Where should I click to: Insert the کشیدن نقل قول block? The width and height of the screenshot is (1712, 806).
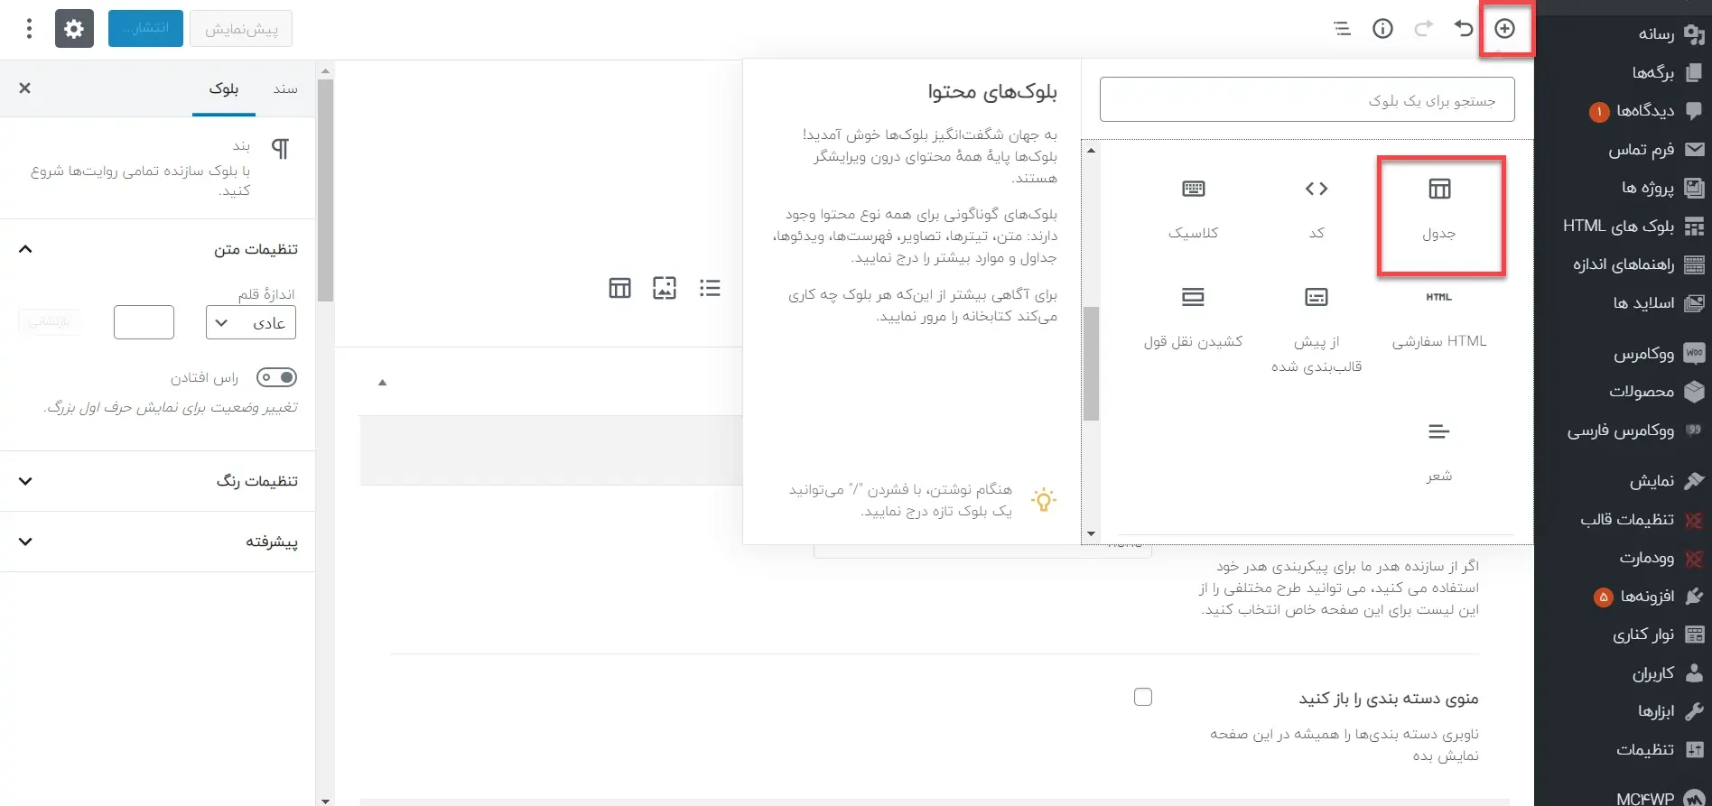[x=1194, y=319]
